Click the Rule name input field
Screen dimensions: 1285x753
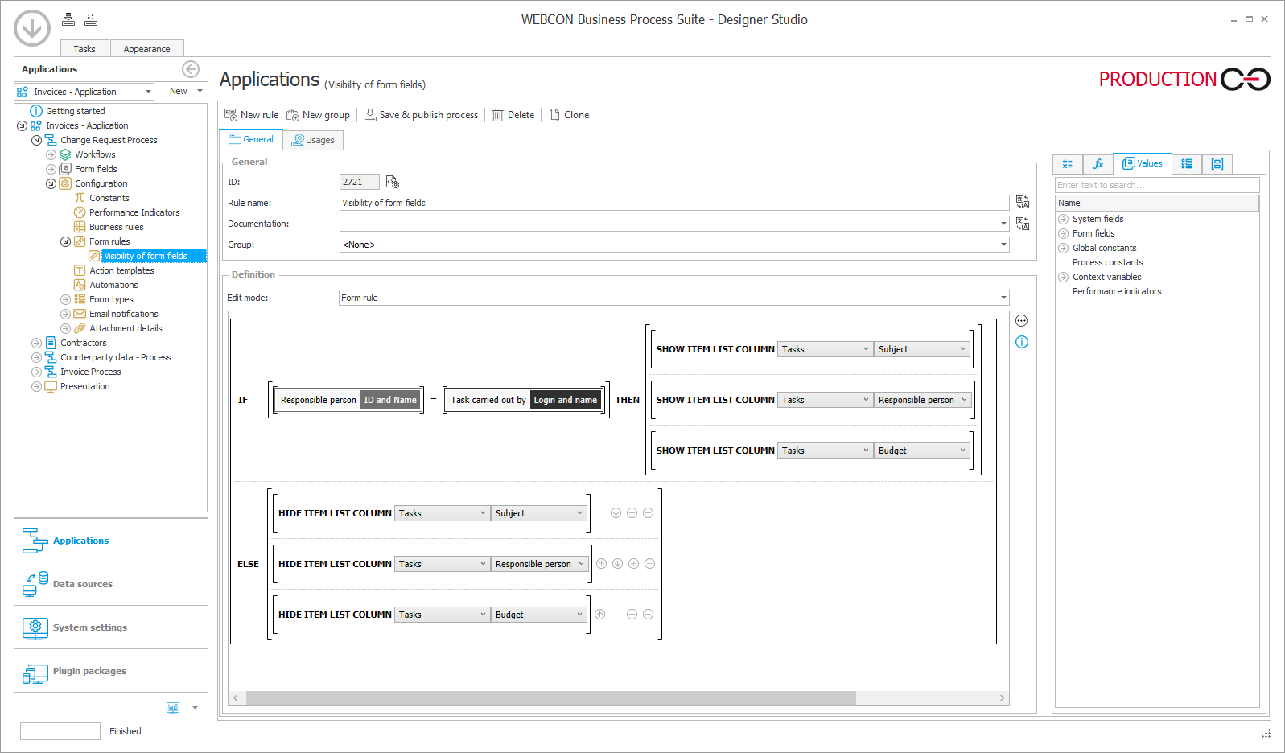674,203
